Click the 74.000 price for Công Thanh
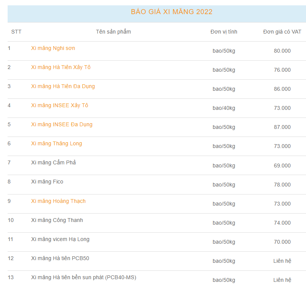 point(282,223)
